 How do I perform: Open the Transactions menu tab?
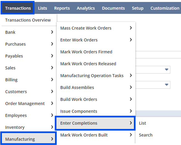[x=18, y=8]
